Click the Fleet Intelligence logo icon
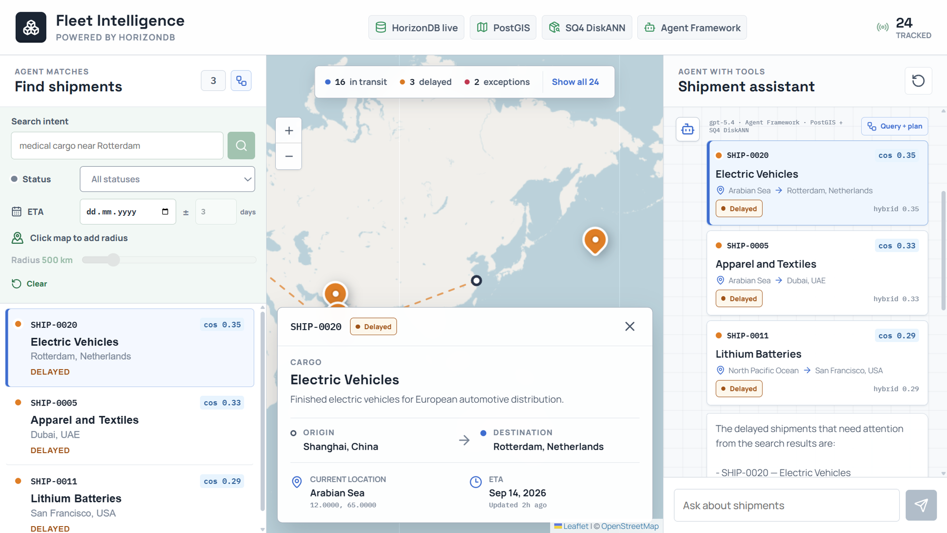This screenshot has height=533, width=947. pos(31,27)
